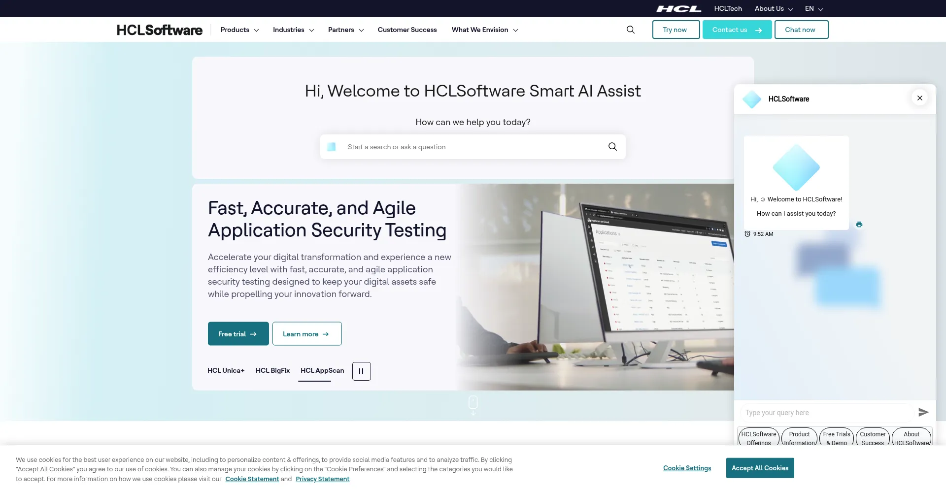
Task: Open the Cookie Statement link
Action: point(252,479)
